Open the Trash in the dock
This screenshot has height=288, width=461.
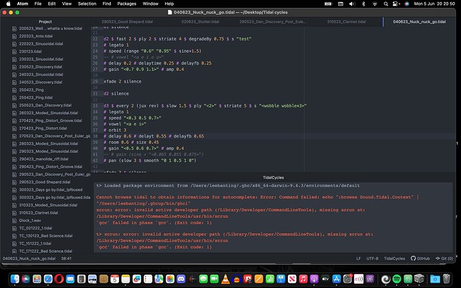click(446, 279)
